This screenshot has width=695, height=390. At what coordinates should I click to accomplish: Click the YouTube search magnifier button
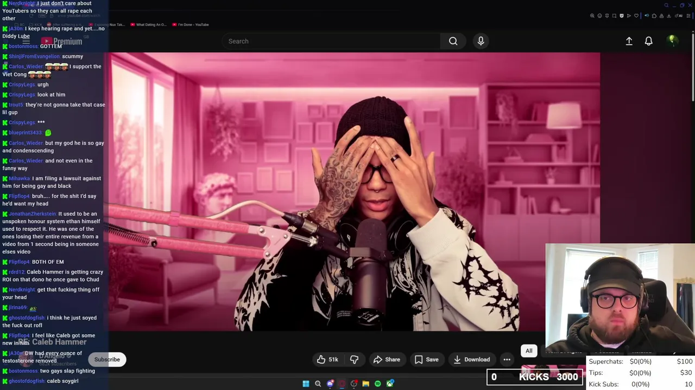point(453,41)
